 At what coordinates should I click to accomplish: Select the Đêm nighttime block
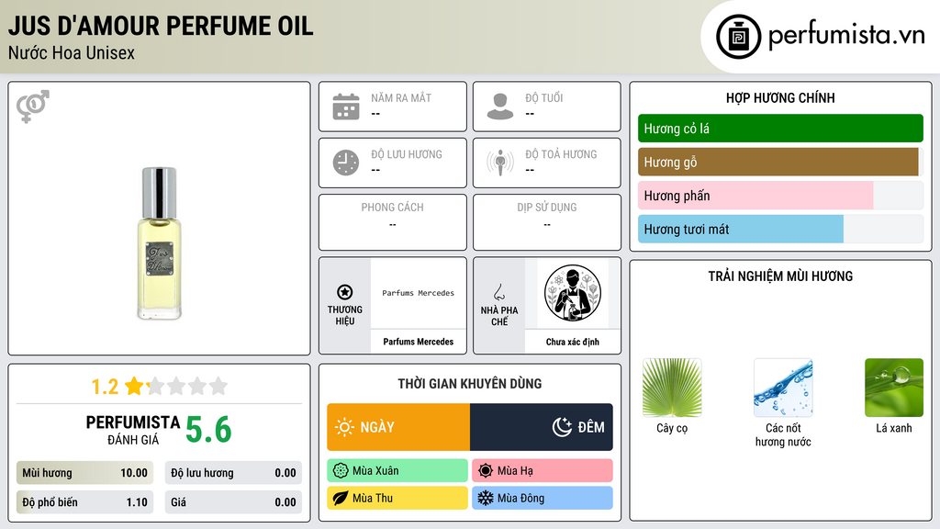point(542,427)
